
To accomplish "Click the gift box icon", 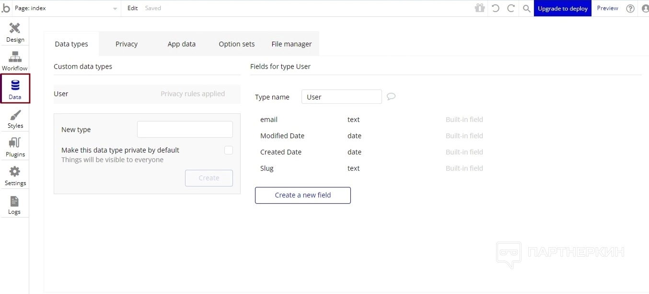I will pyautogui.click(x=480, y=8).
